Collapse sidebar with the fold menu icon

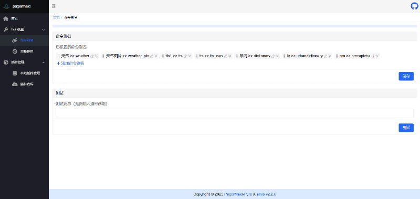(x=54, y=6)
